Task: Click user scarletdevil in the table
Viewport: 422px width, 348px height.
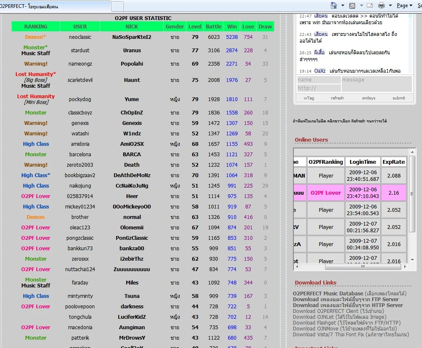Action: 80,80
